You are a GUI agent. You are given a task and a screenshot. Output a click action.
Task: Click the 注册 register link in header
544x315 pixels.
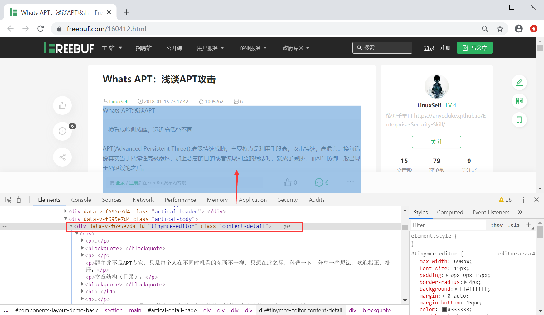click(x=445, y=48)
